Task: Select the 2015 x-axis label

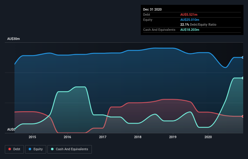Action: (32, 137)
